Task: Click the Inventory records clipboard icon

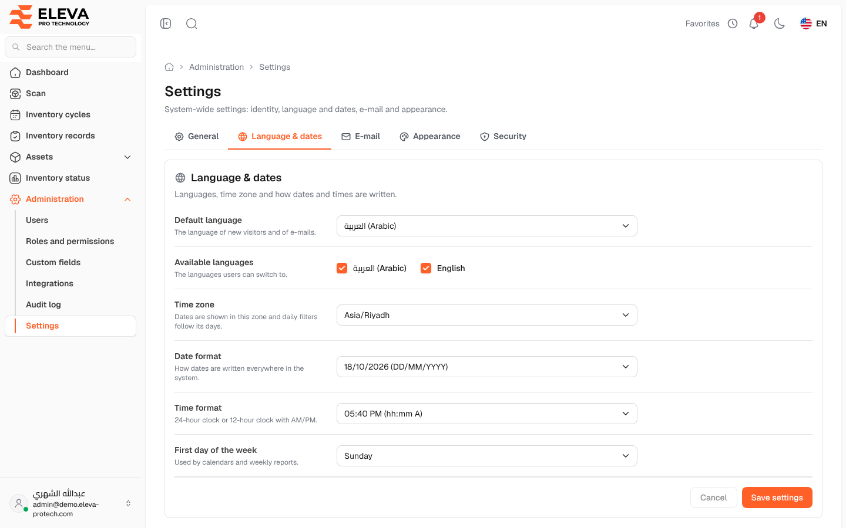Action: pos(15,136)
